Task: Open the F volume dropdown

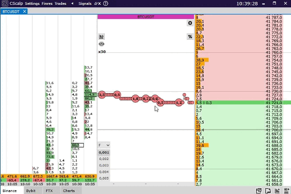Action: 104,145
